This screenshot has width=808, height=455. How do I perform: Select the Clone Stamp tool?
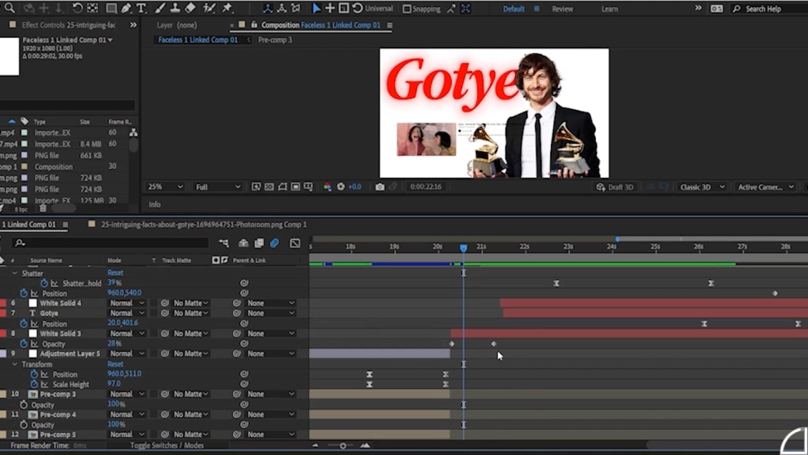[175, 8]
